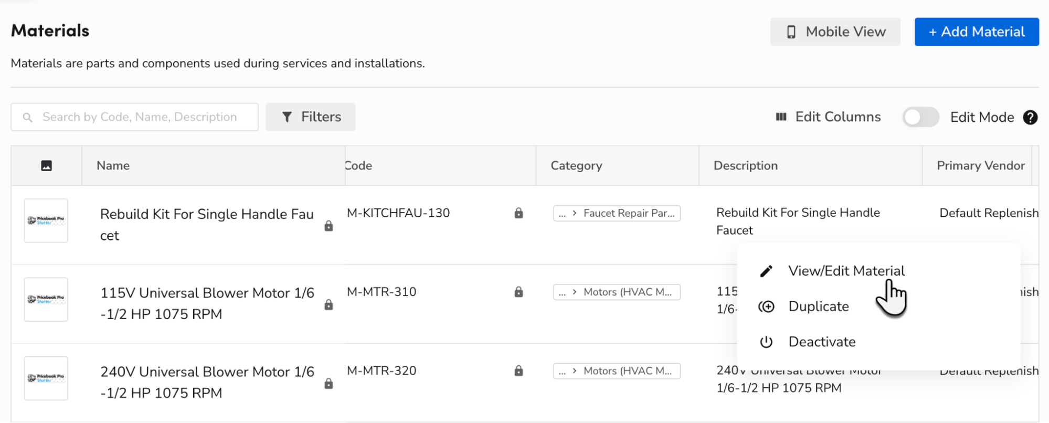Click the magnifier icon in the search bar
Image resolution: width=1049 pixels, height=423 pixels.
pyautogui.click(x=28, y=117)
